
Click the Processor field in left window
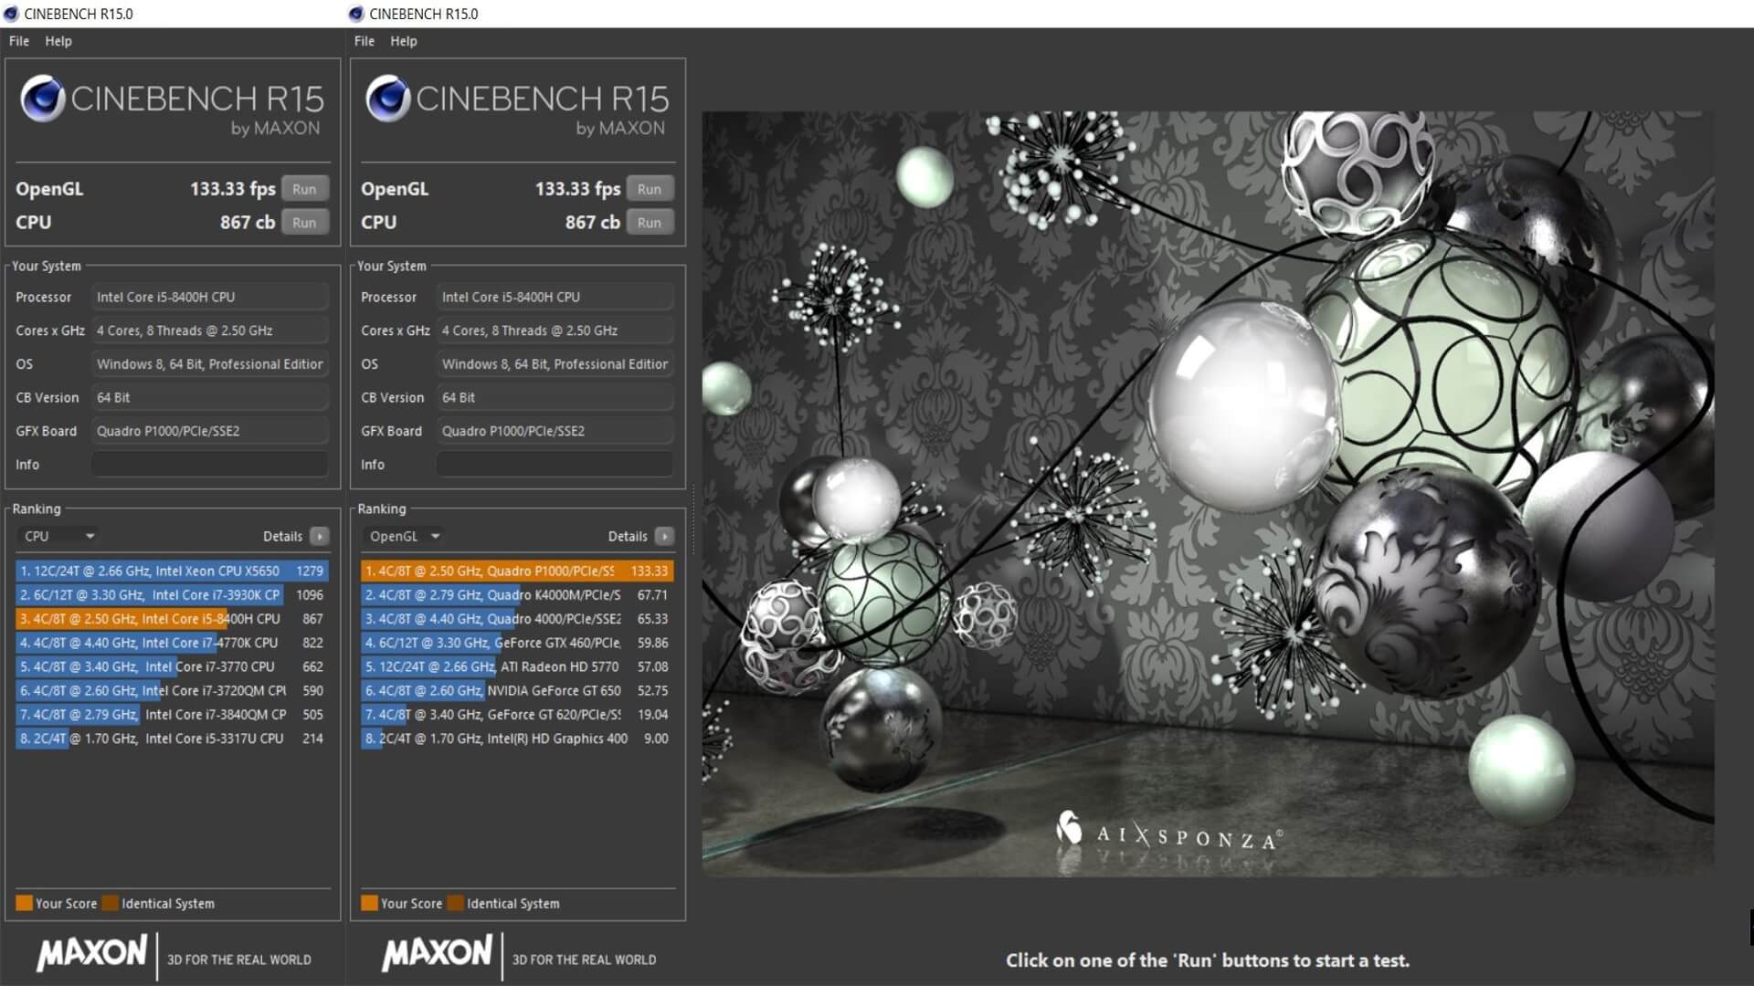click(x=209, y=297)
